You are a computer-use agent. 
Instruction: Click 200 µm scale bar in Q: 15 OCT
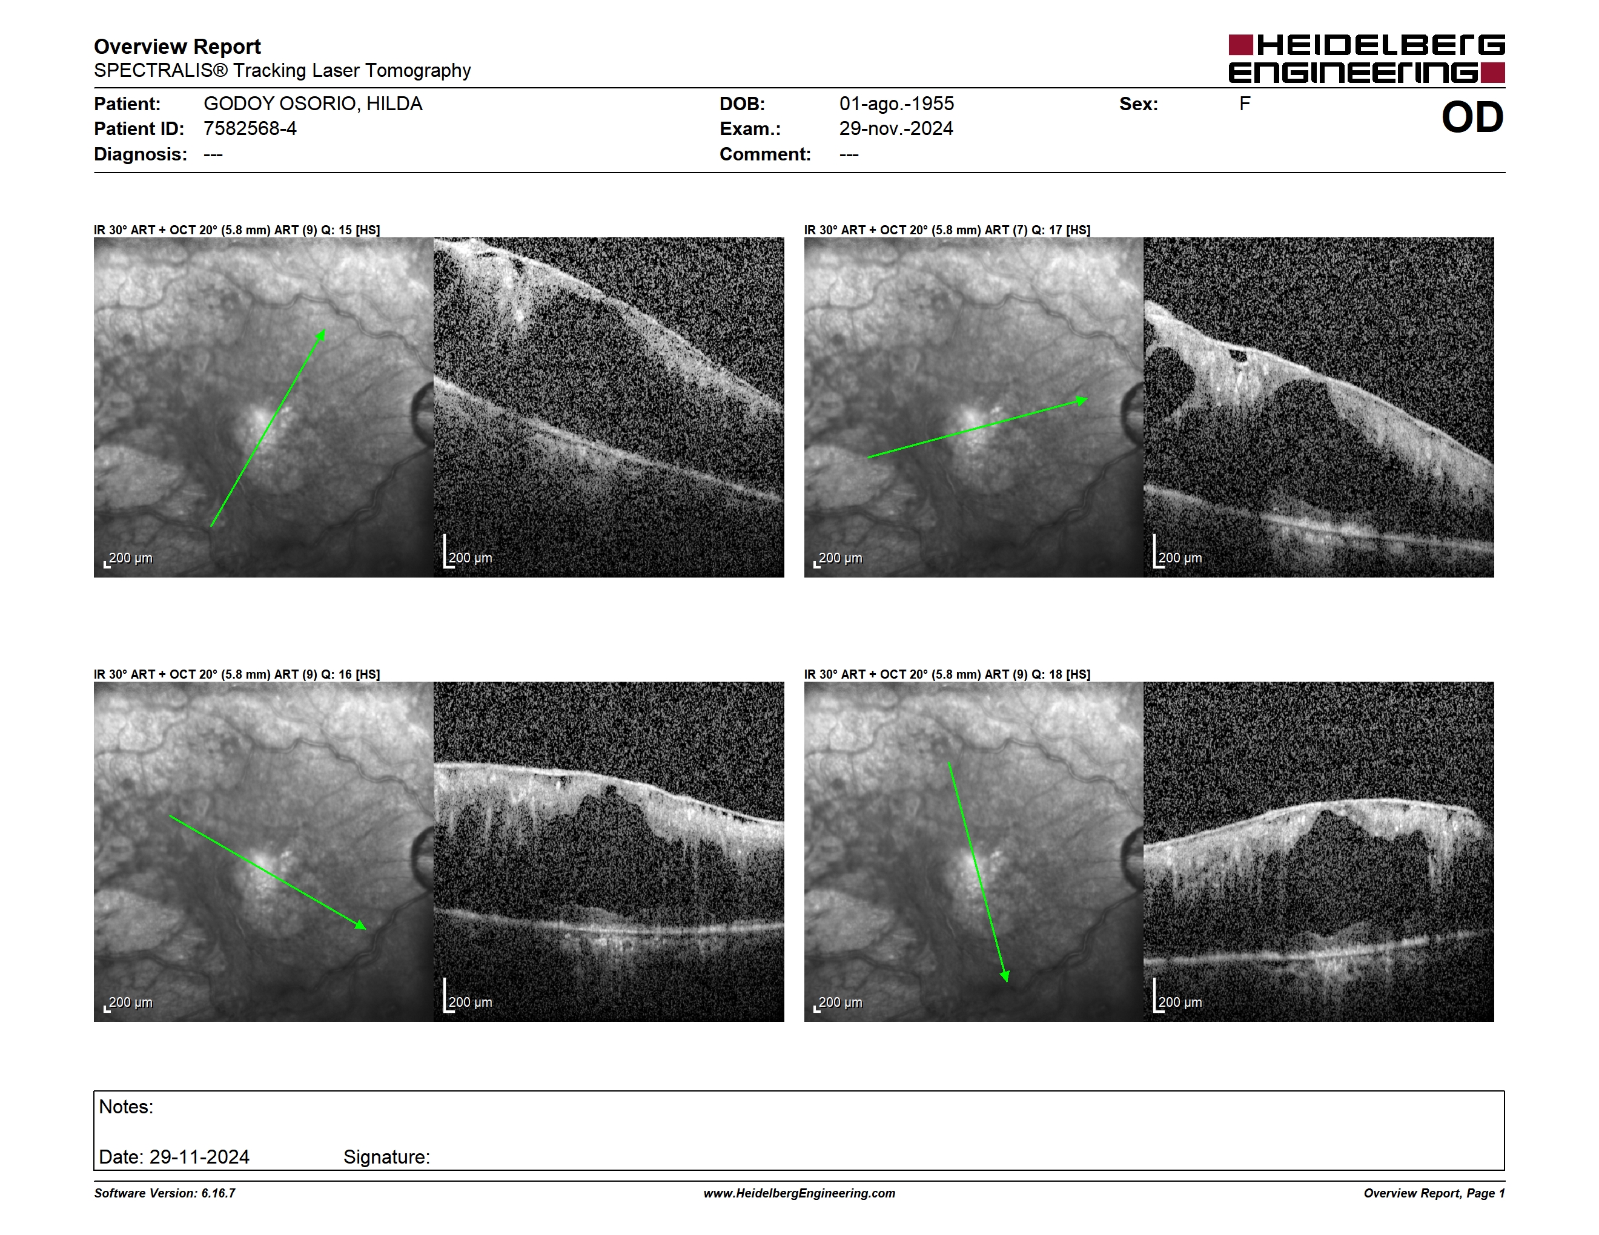tap(468, 552)
